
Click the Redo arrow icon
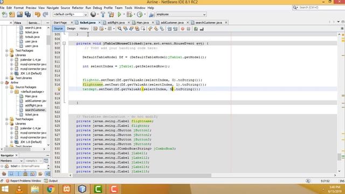point(45,15)
